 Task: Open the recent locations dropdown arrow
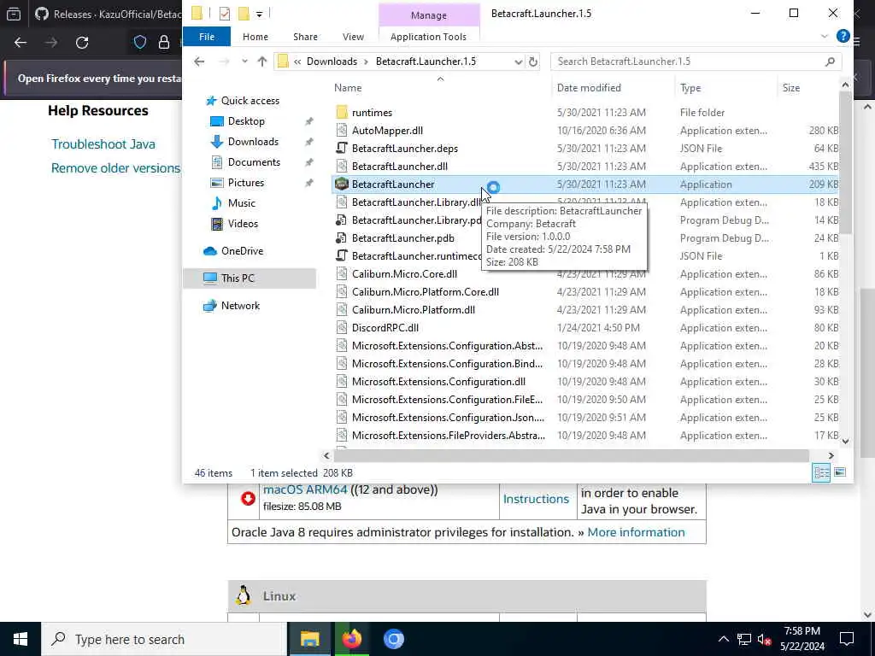click(x=244, y=61)
